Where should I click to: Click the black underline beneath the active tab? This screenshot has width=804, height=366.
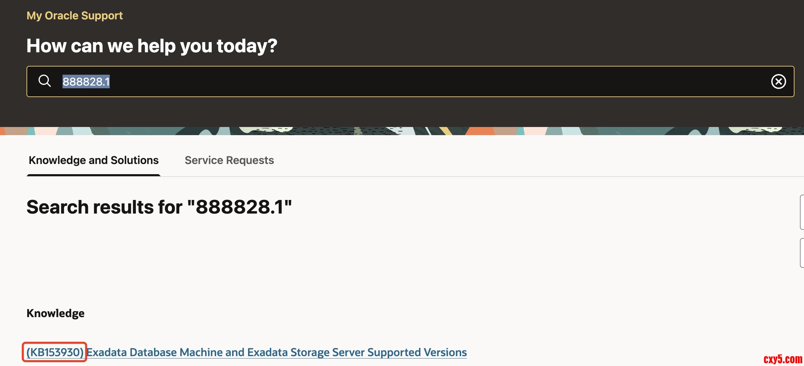pyautogui.click(x=93, y=175)
